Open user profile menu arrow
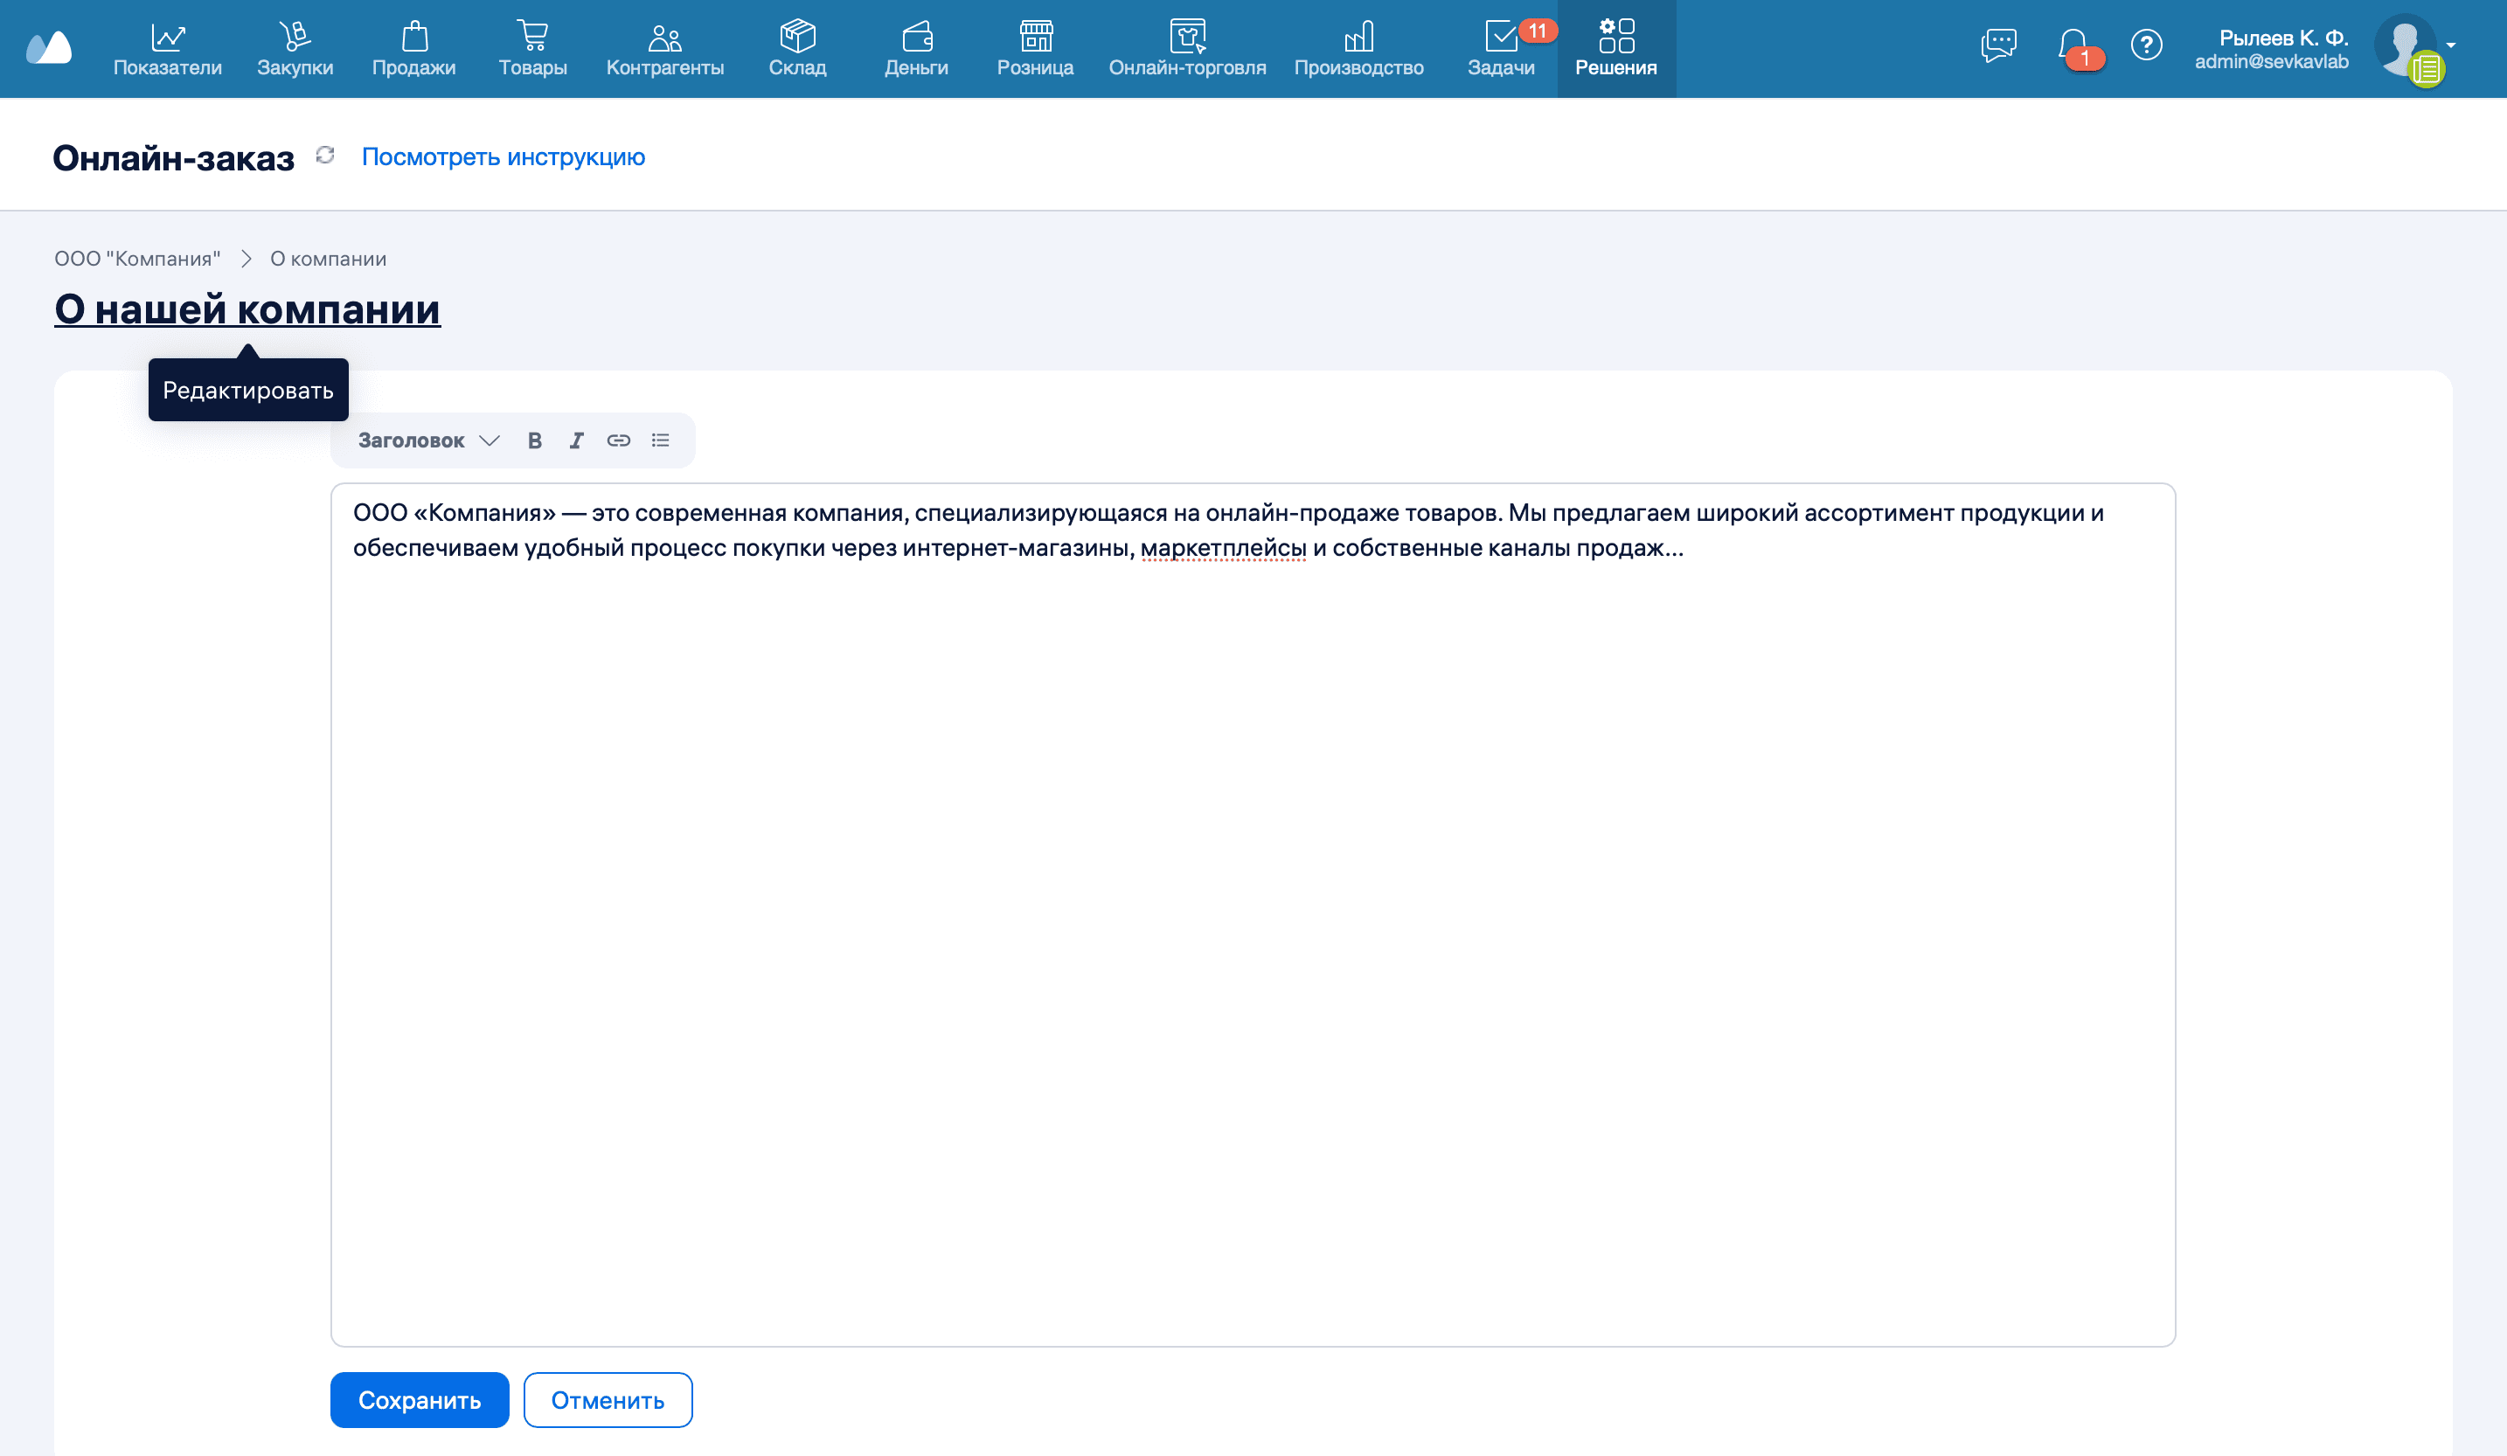2507x1456 pixels. tap(2450, 45)
